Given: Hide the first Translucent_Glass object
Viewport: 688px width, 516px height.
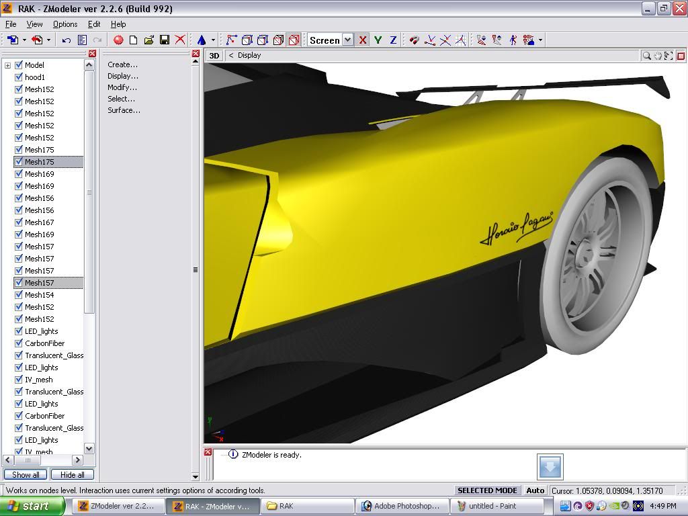Looking at the screenshot, I should click(x=19, y=355).
